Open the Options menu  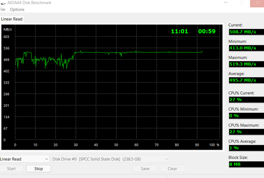[x=17, y=9]
